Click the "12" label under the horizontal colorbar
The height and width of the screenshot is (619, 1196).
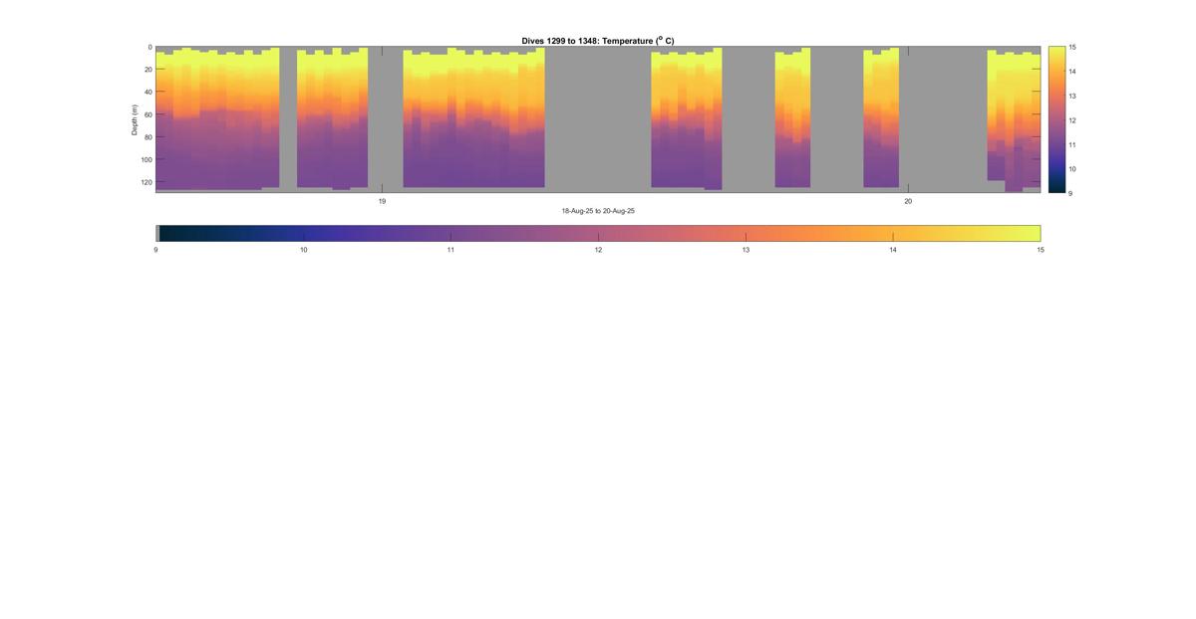point(598,250)
